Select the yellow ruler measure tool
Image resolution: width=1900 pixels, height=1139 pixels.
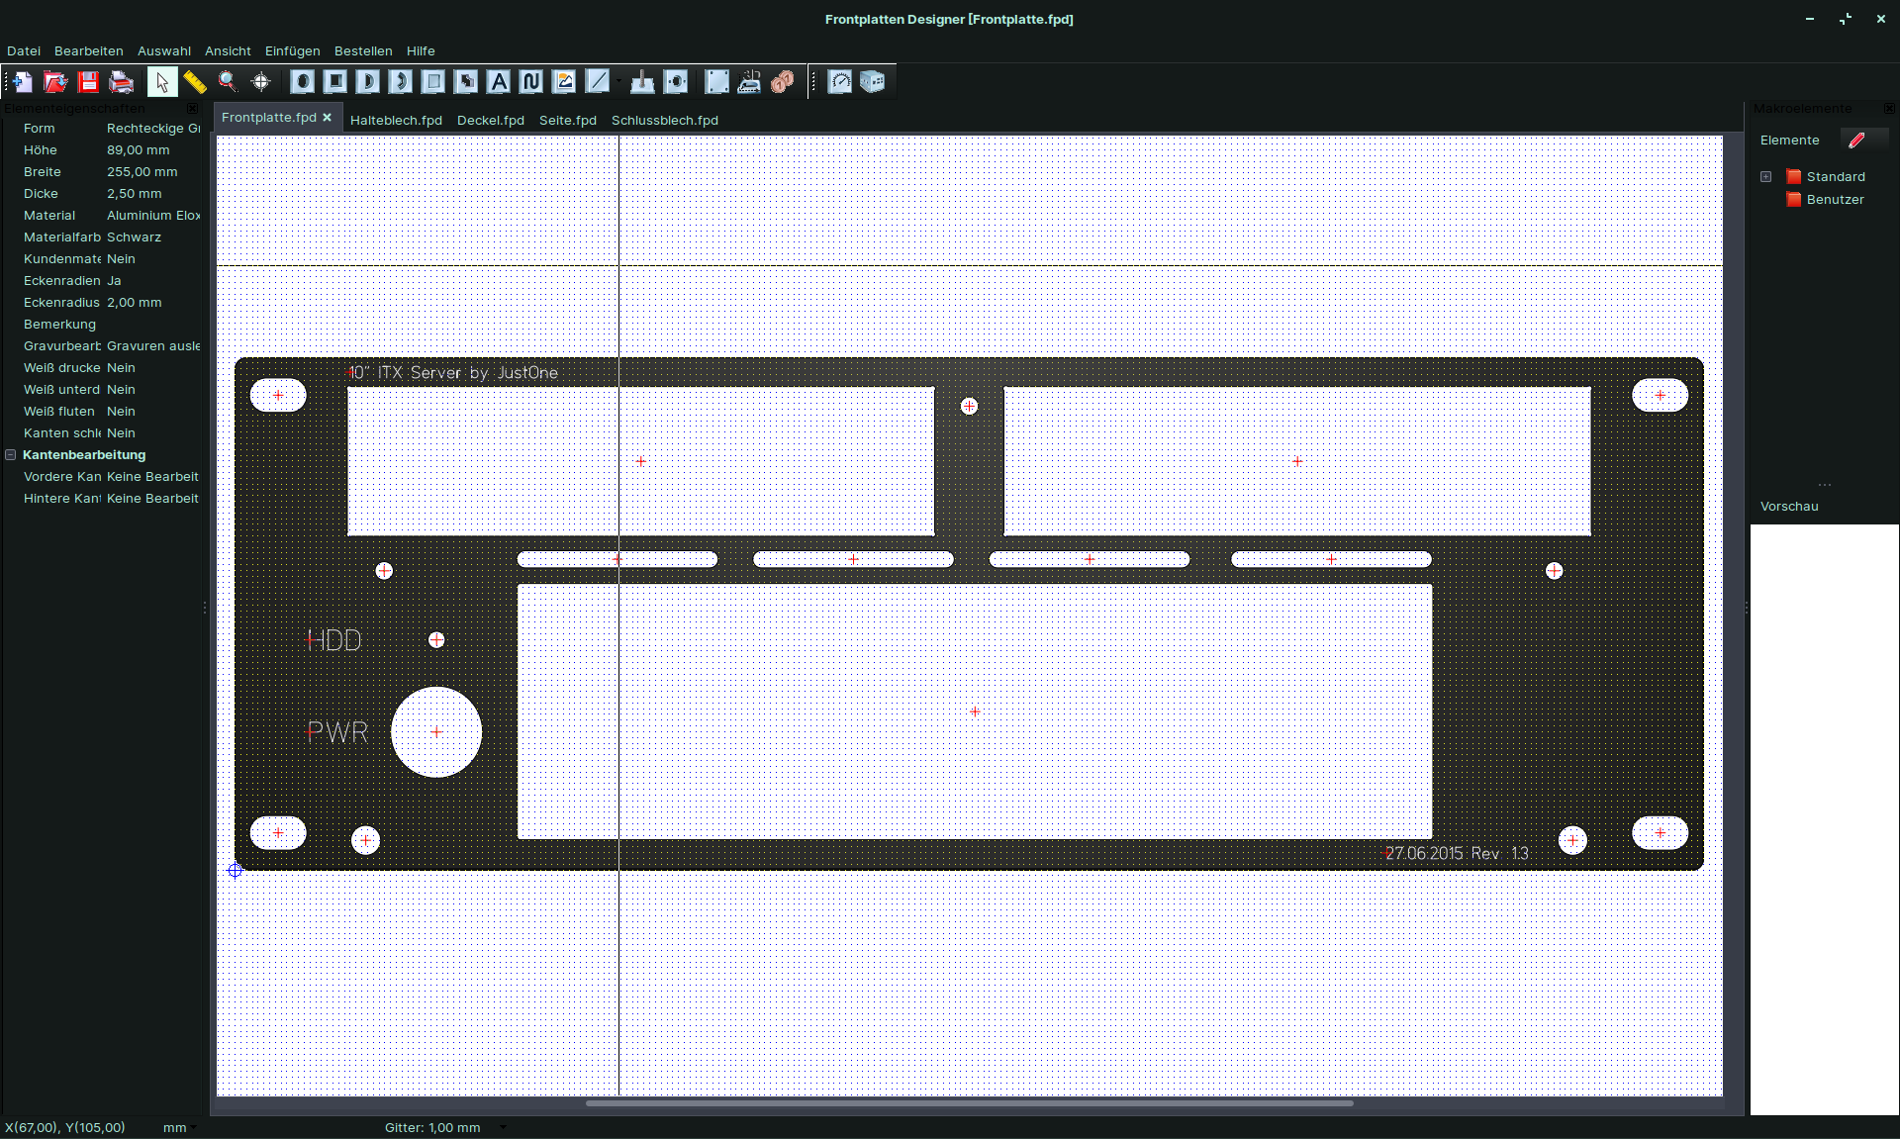[195, 82]
